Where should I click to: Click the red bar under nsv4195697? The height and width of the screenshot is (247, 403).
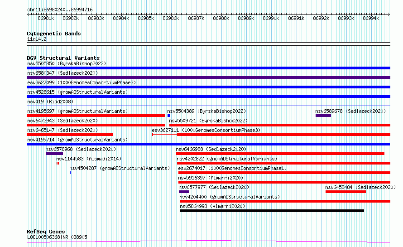pyautogui.click(x=96, y=116)
